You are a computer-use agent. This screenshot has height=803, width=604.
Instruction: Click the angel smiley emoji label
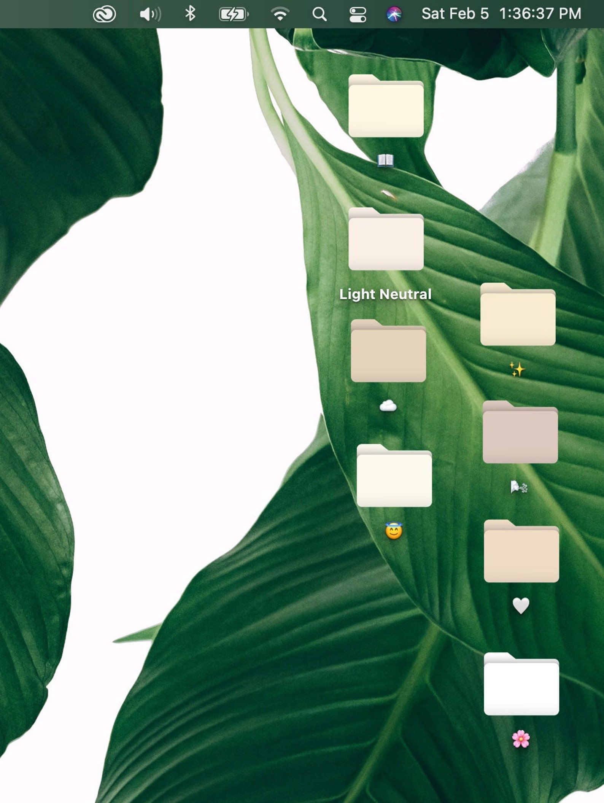(394, 531)
